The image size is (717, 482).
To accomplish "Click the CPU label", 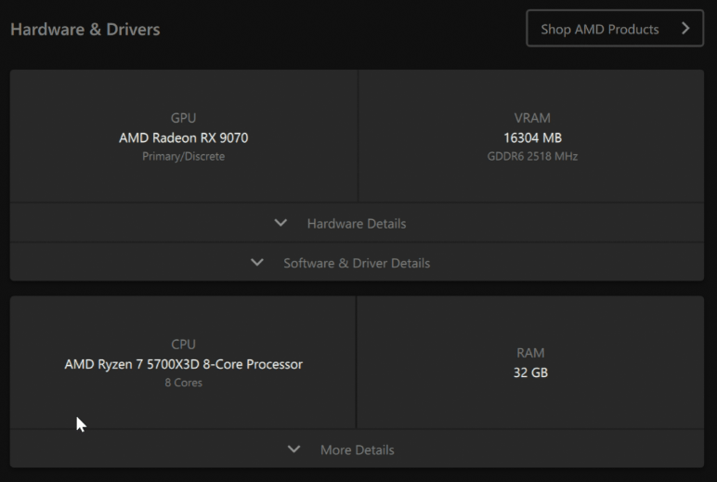I will pos(183,344).
